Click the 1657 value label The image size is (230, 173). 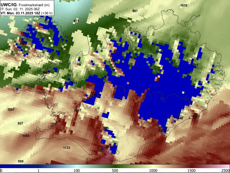[93, 95]
